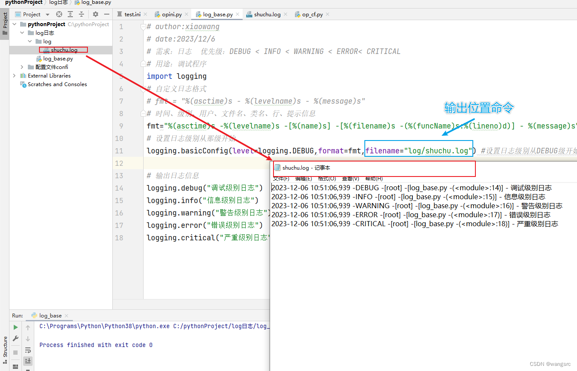Fold the comment block at line 1
This screenshot has width=577, height=371.
143,27
